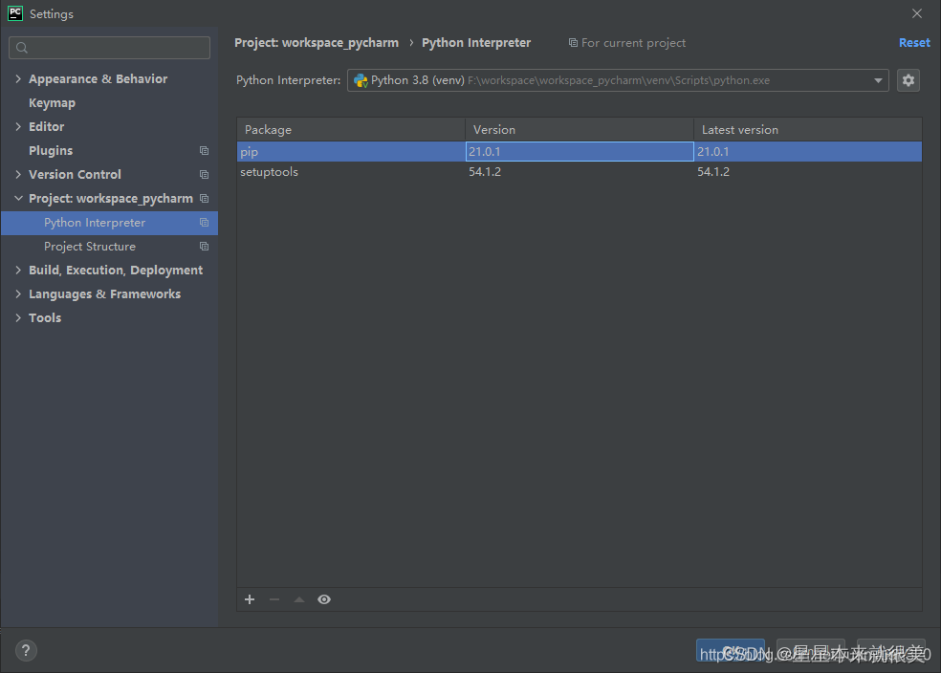The width and height of the screenshot is (941, 673).
Task: Toggle show early releases eye icon
Action: point(324,599)
